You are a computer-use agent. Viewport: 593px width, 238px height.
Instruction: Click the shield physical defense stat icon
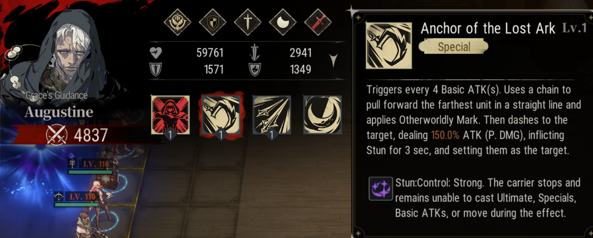coord(156,70)
